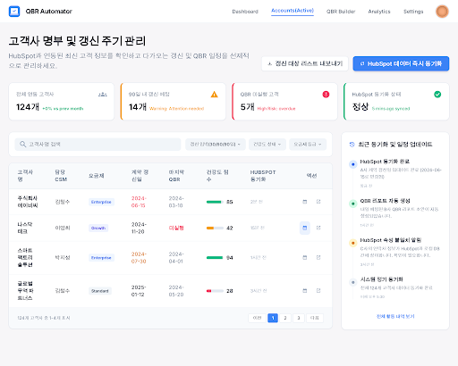Click the green health bar scored 94
The image size is (458, 366).
(x=215, y=258)
